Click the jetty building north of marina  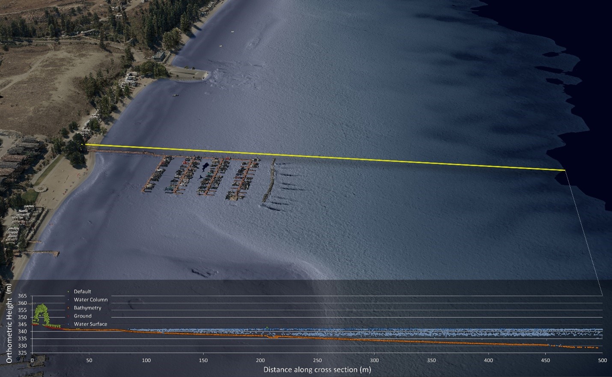point(159,56)
